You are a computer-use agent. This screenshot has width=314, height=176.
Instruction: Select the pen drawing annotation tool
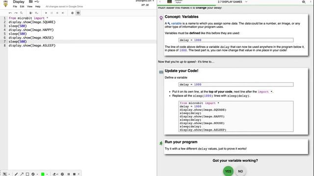click(x=16, y=174)
